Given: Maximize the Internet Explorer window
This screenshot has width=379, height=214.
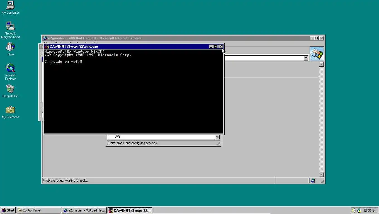Looking at the screenshot, I should tap(316, 38).
